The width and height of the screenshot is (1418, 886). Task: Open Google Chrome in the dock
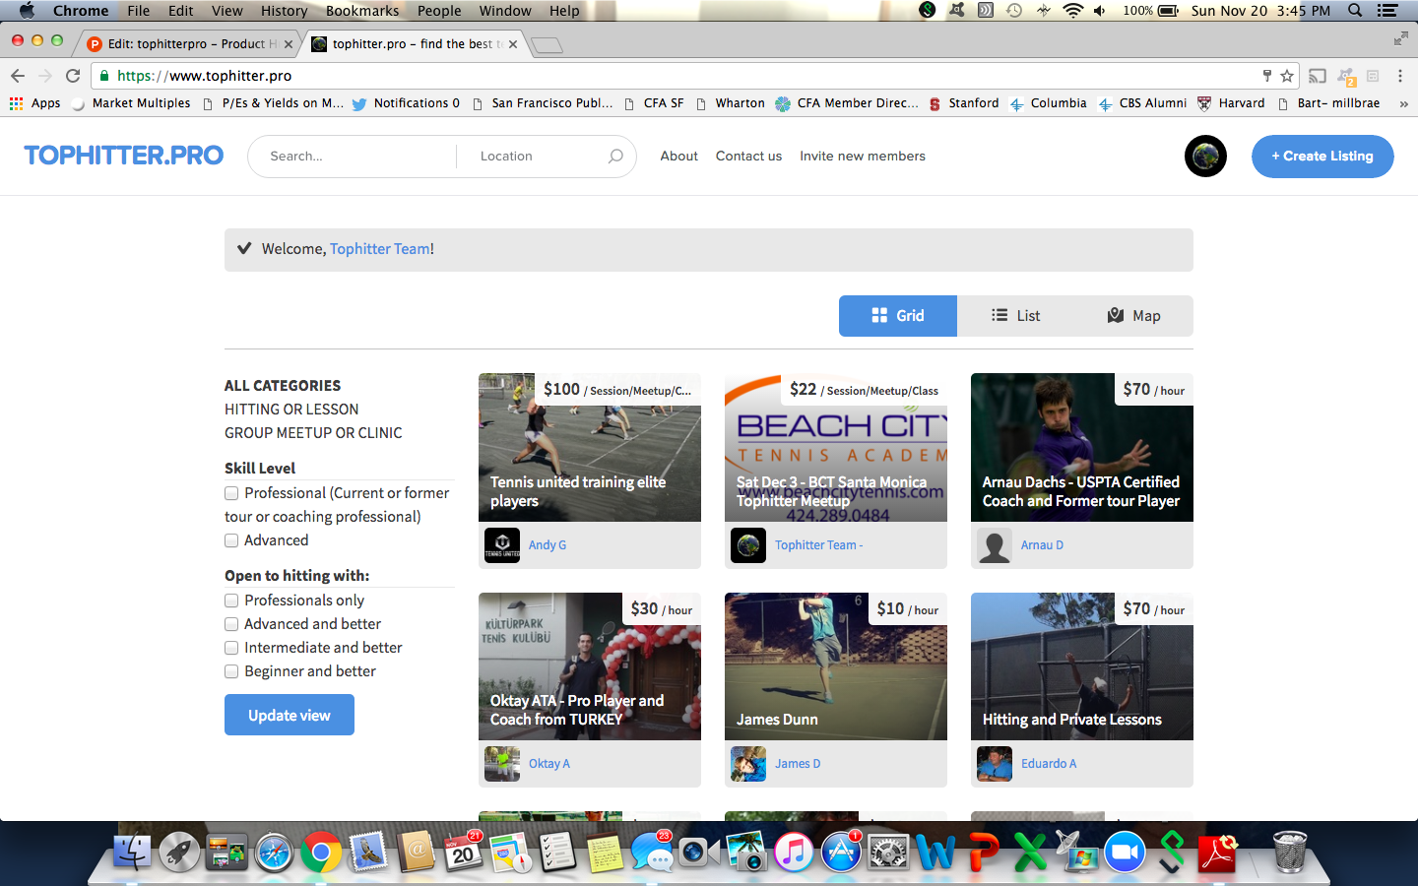(x=321, y=852)
